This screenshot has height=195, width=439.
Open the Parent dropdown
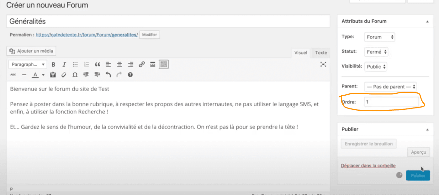pyautogui.click(x=391, y=87)
